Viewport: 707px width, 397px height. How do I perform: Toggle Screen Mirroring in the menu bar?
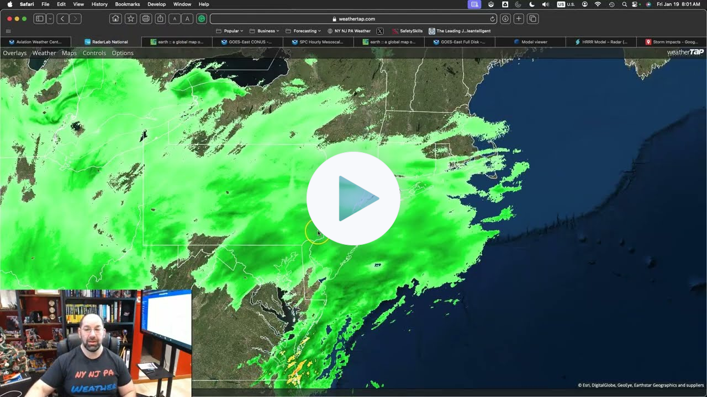pos(474,4)
